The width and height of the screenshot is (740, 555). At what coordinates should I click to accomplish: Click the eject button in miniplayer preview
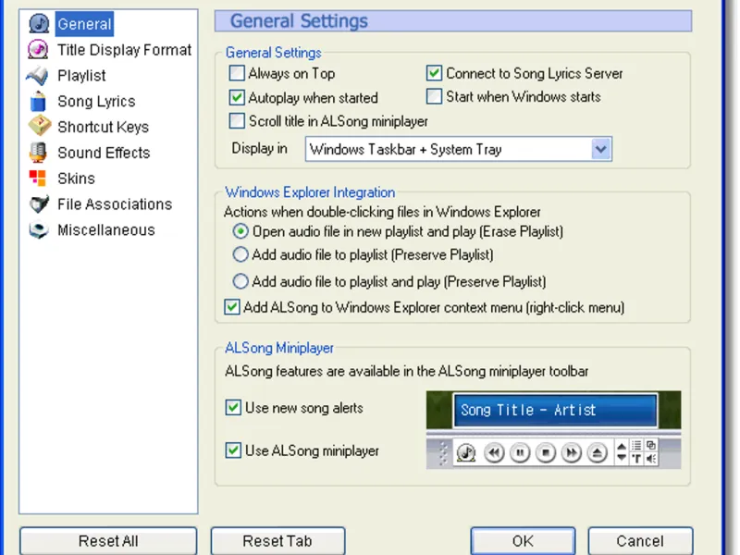click(x=597, y=453)
